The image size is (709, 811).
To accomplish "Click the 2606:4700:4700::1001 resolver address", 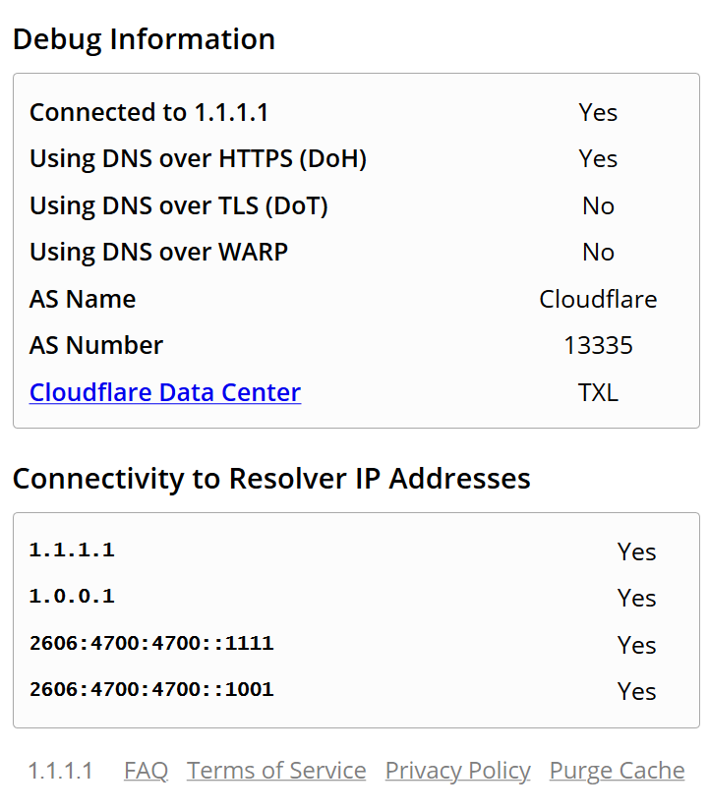I will click(x=151, y=690).
